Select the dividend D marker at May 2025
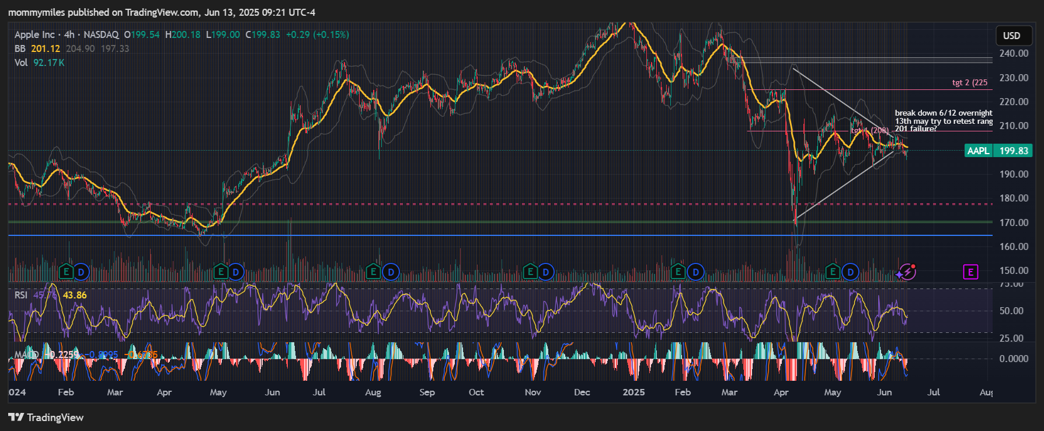The width and height of the screenshot is (1044, 431). pyautogui.click(x=850, y=272)
